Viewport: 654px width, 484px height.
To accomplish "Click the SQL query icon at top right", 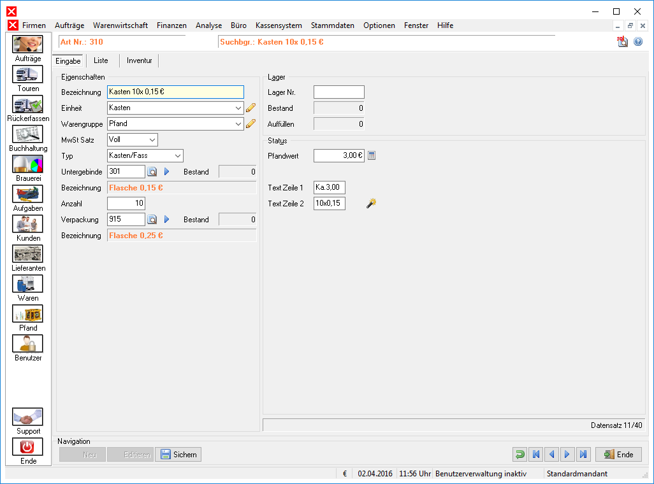I will (622, 41).
